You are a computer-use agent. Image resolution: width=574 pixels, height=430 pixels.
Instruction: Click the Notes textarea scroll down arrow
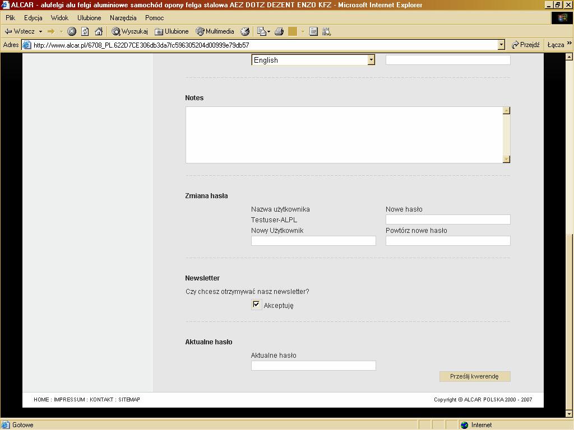point(507,159)
